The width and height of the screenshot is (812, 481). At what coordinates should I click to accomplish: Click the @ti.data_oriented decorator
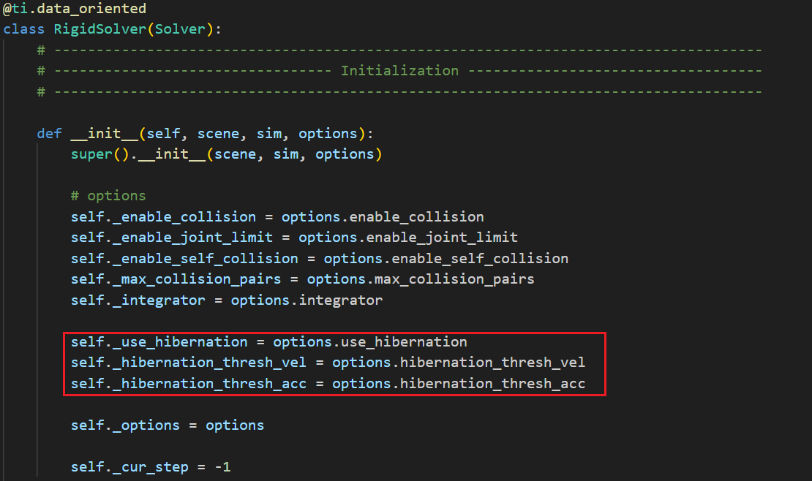click(75, 9)
